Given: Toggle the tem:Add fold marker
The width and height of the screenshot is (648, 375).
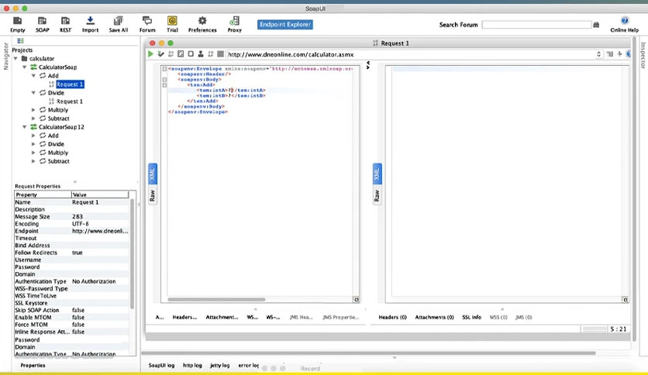Looking at the screenshot, I should coord(164,85).
